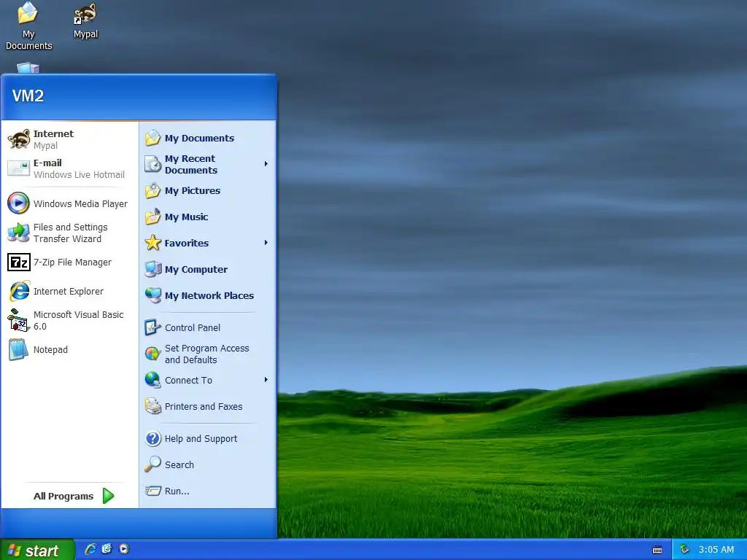The width and height of the screenshot is (747, 560).
Task: Click the second quick launch icon on taskbar
Action: coord(107,549)
